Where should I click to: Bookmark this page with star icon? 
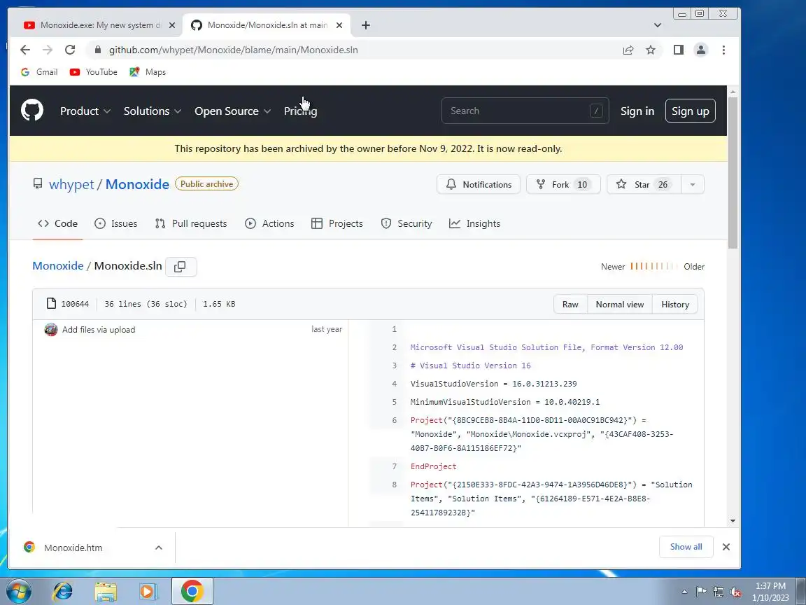[651, 50]
